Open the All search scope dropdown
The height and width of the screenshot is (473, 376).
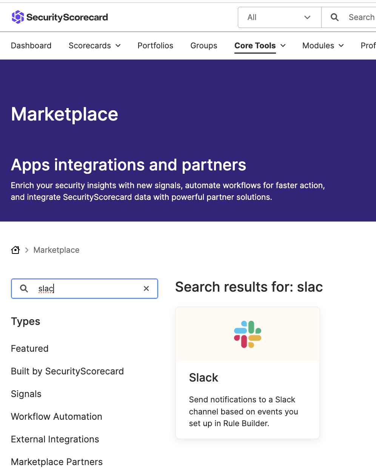click(279, 17)
